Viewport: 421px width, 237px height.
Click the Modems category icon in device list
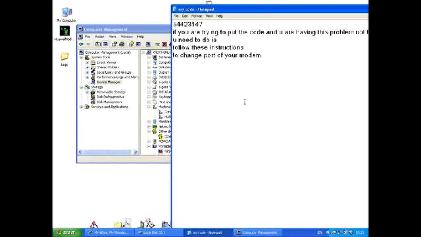pos(155,107)
